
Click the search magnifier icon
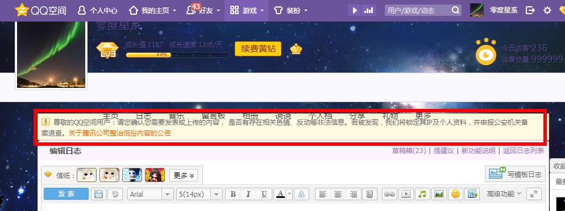click(x=455, y=10)
